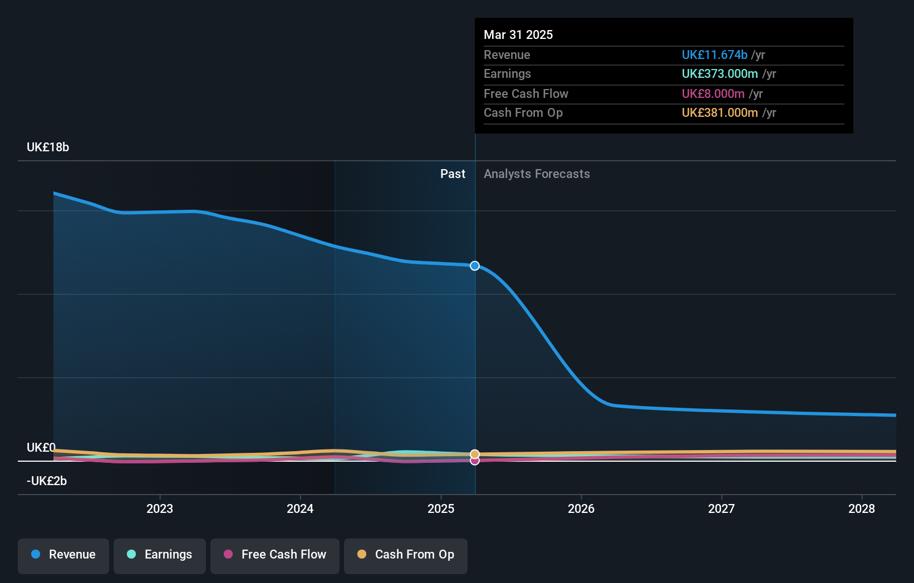Toggle the Cash From Op legend button
Viewport: 914px width, 583px height.
pyautogui.click(x=406, y=556)
